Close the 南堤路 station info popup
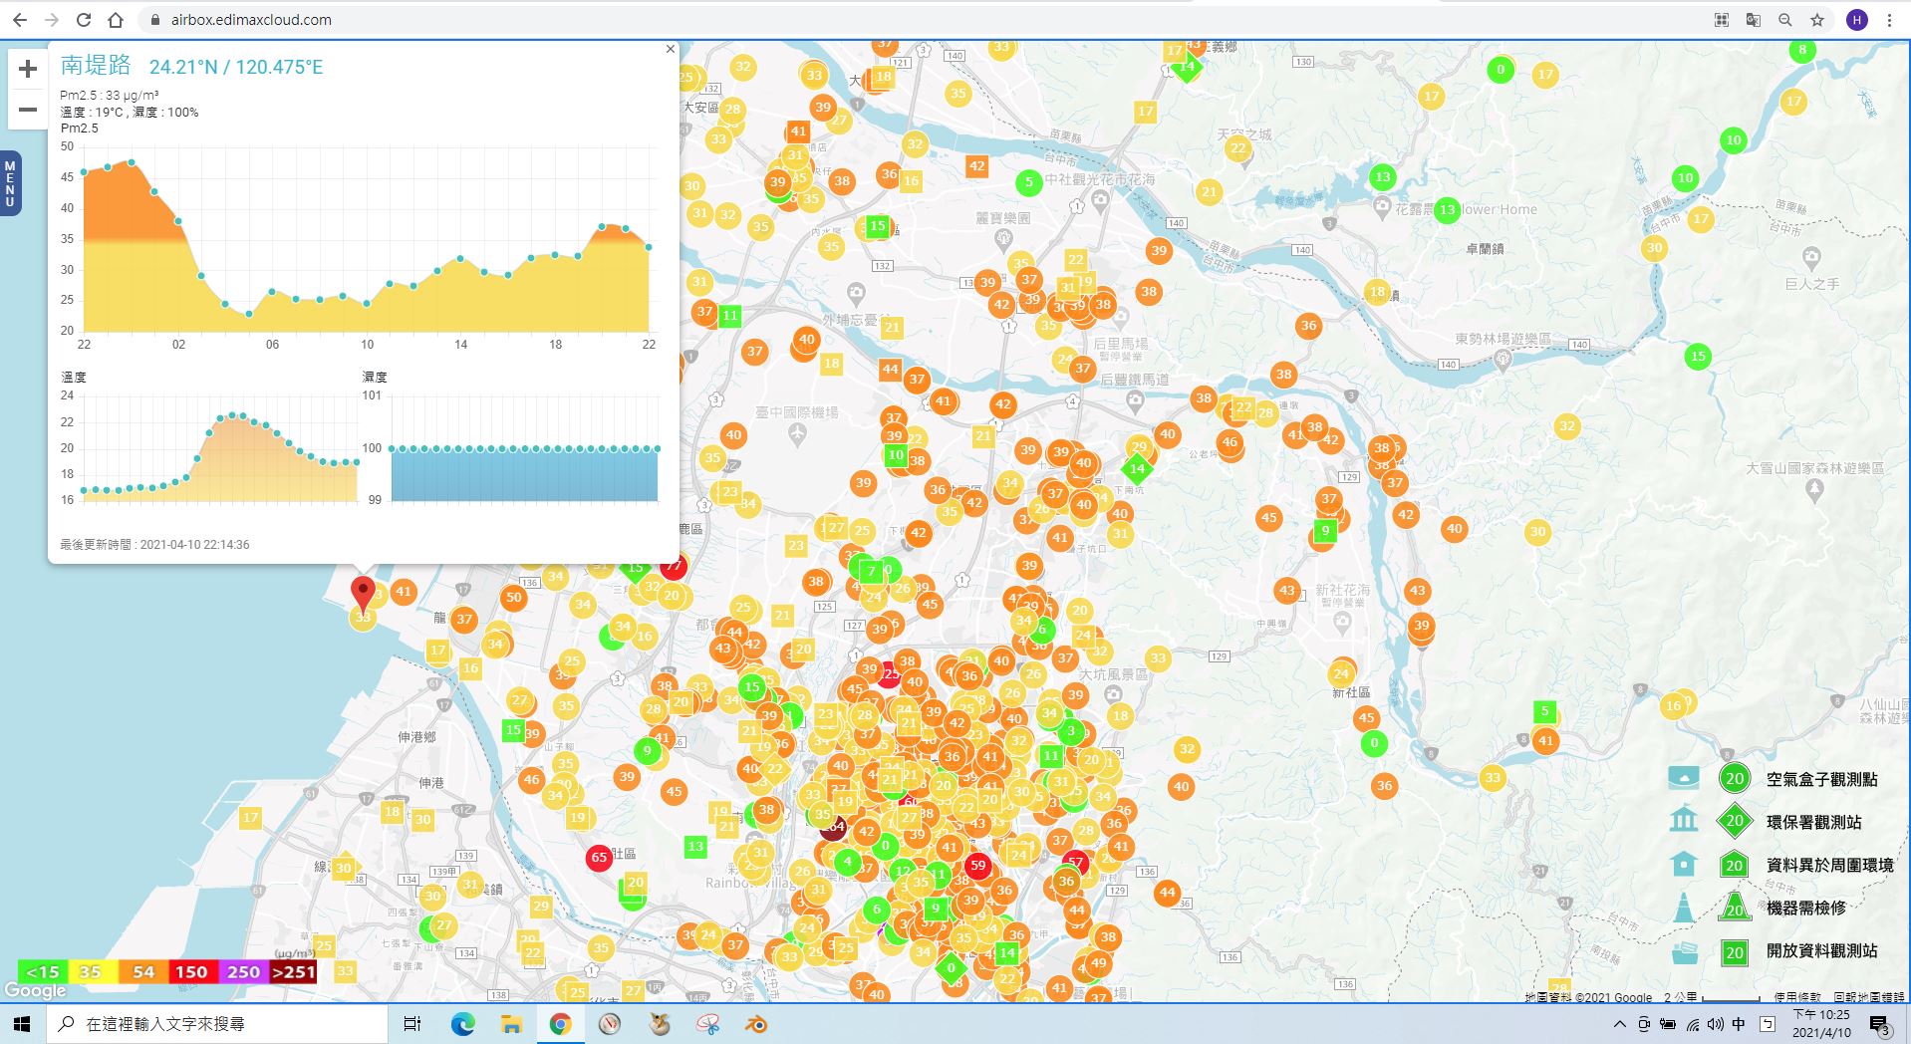The height and width of the screenshot is (1044, 1911). pos(671,49)
